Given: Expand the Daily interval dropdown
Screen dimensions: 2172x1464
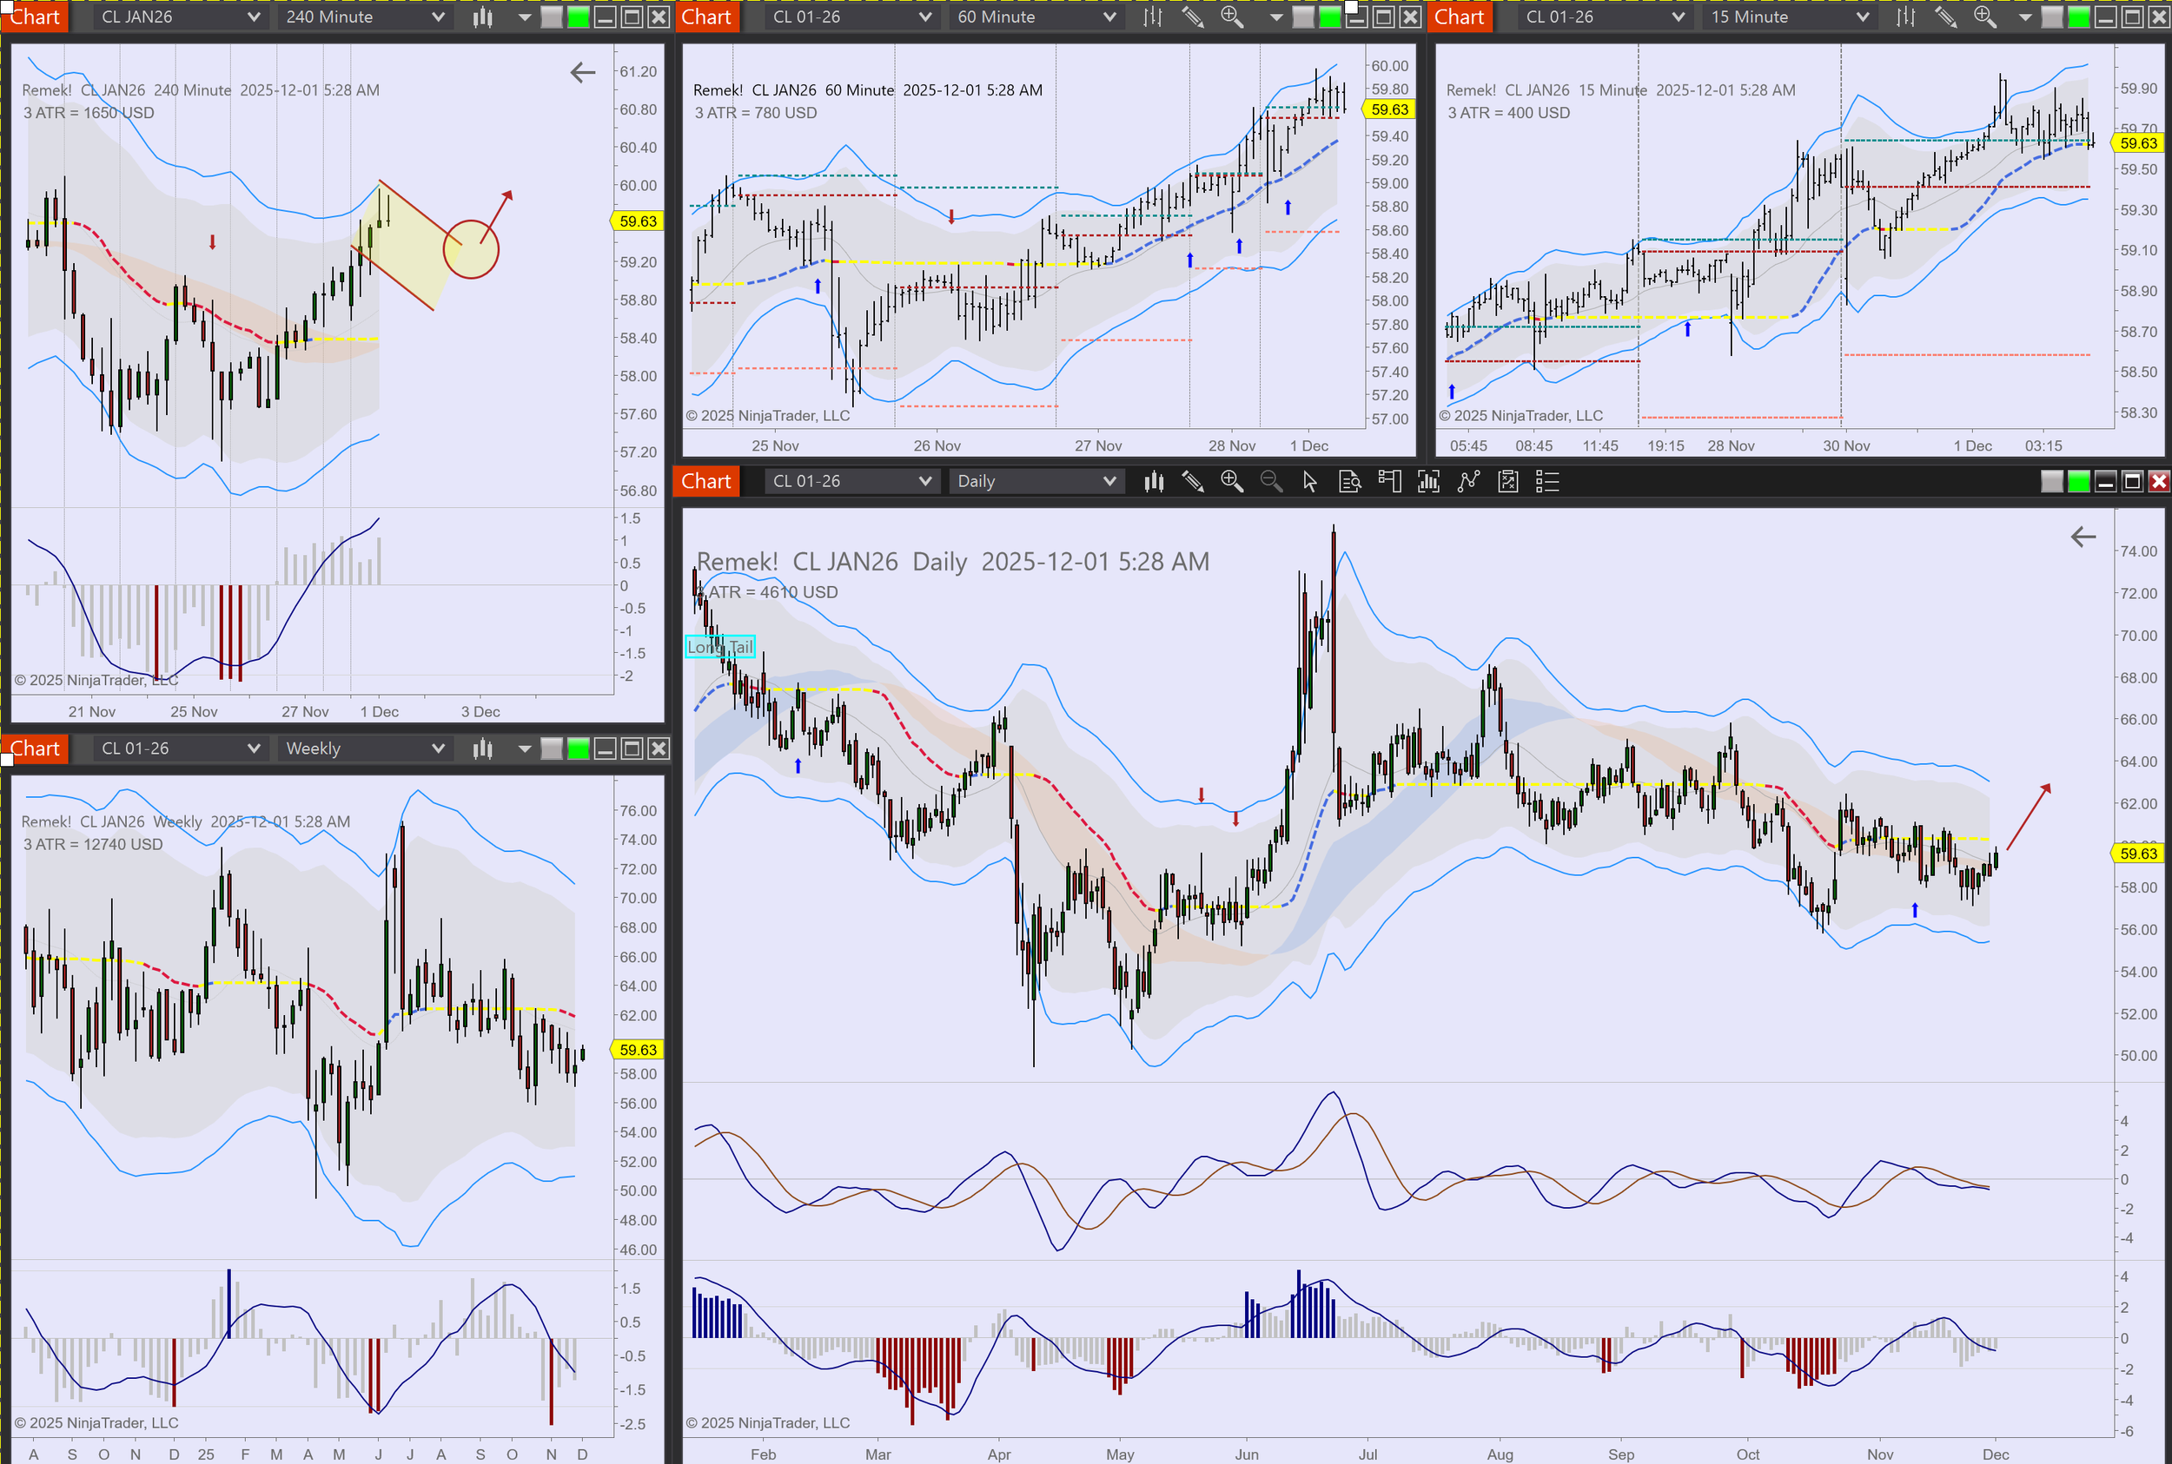Looking at the screenshot, I should point(1035,482).
